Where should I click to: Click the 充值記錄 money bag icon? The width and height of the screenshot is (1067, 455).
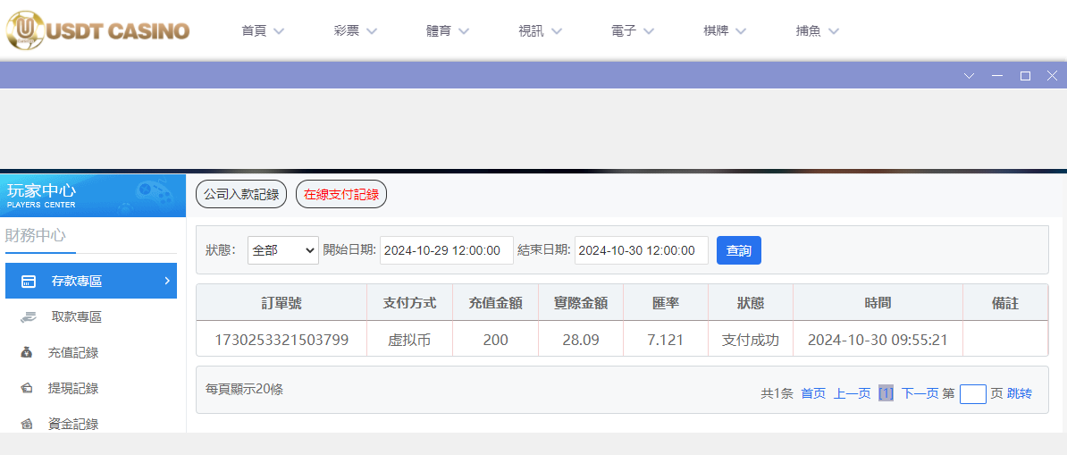(27, 353)
